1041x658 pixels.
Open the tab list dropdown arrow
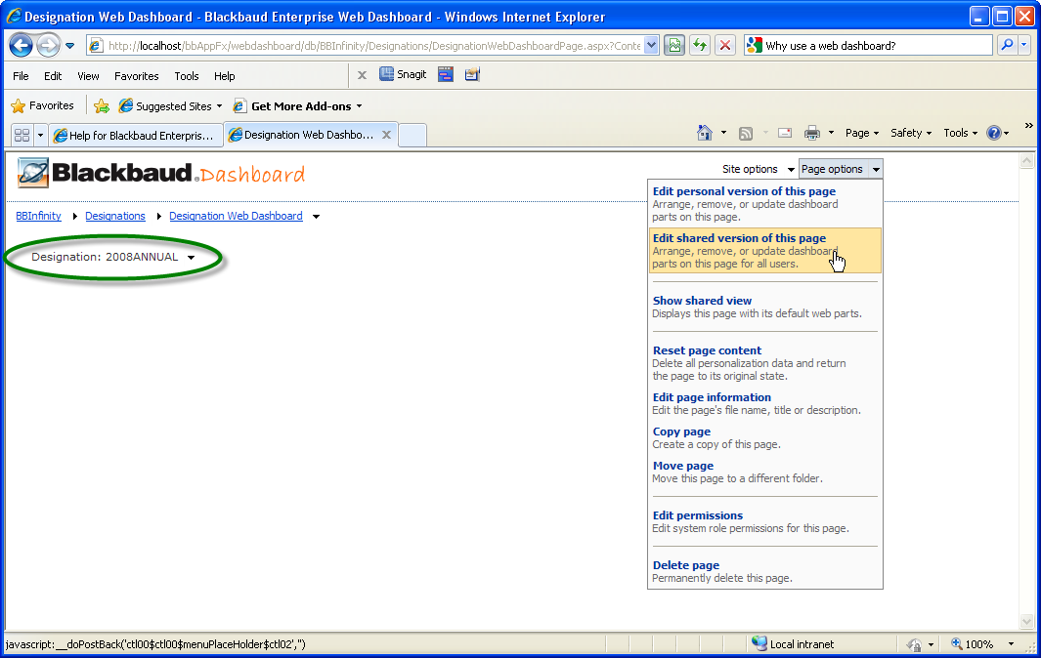pos(40,136)
